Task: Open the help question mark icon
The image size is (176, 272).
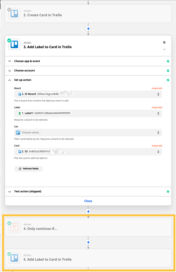Action: [x=164, y=42]
